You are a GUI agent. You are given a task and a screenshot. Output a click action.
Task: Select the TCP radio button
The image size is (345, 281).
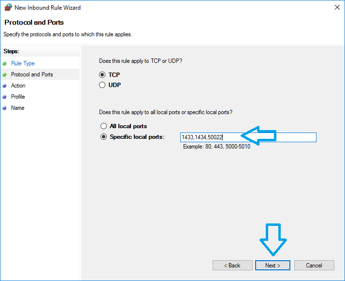click(102, 75)
